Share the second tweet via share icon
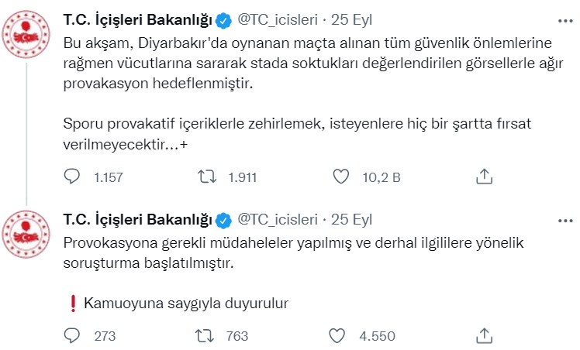Image resolution: width=580 pixels, height=350 pixels. [x=485, y=335]
